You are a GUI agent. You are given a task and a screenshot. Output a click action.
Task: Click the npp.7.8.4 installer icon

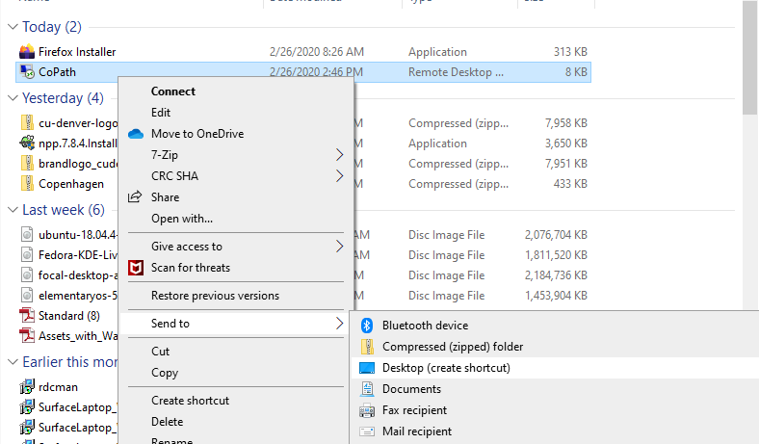coord(27,143)
